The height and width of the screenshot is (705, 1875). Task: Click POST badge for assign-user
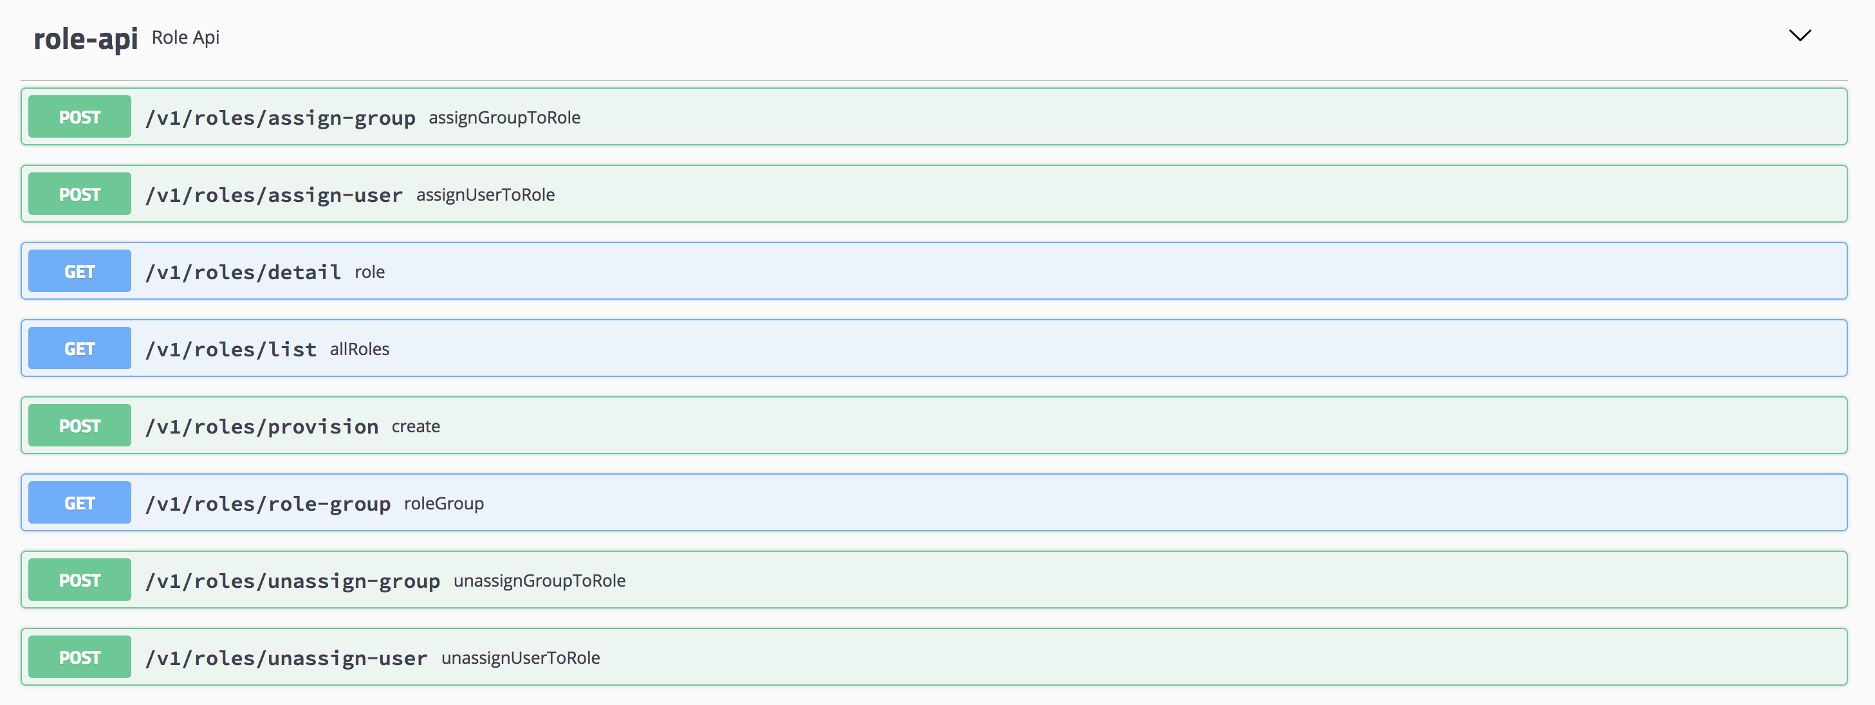(80, 194)
